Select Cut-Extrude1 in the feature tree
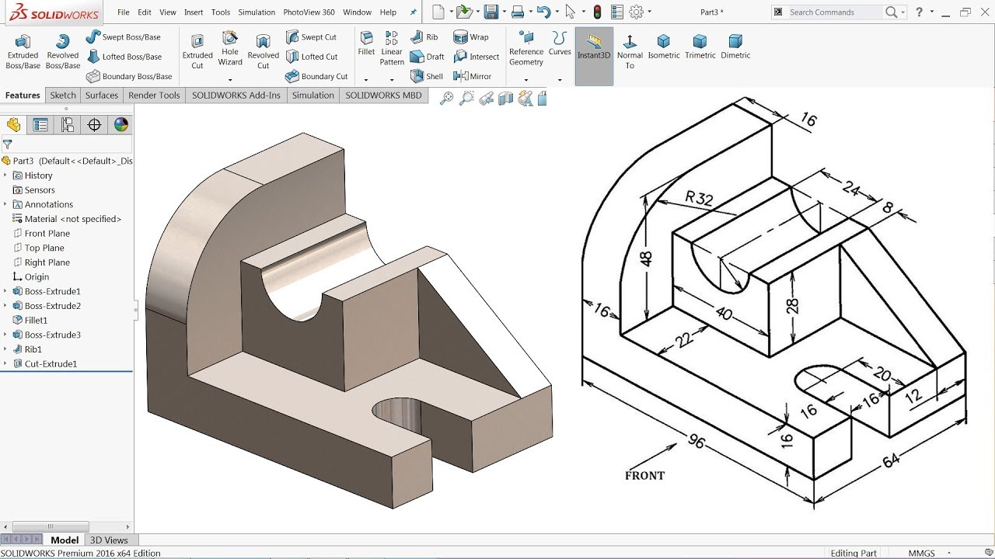 pos(51,364)
